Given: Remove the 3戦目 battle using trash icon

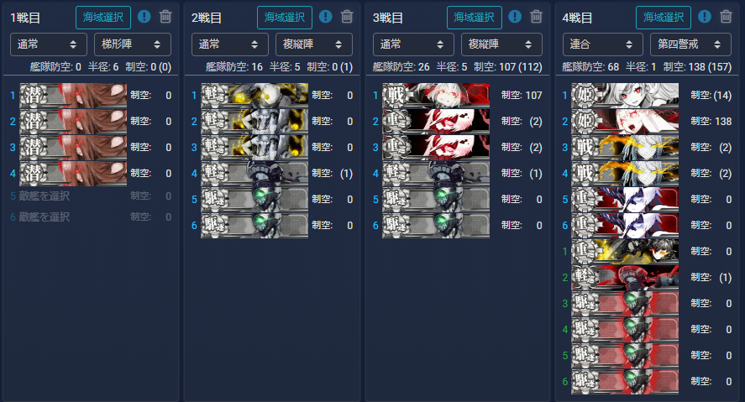Looking at the screenshot, I should click(x=536, y=17).
